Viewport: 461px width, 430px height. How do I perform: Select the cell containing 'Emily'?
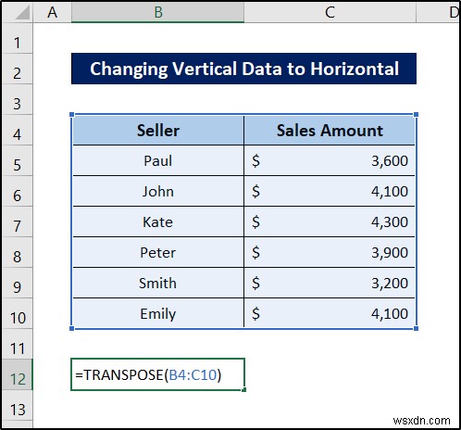158,313
